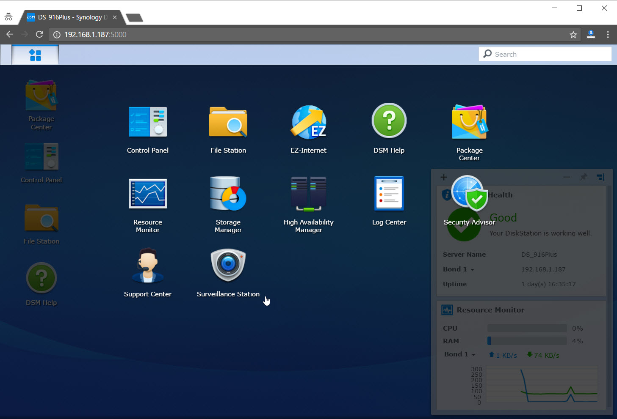Open Support Center
The image size is (617, 419).
(148, 273)
